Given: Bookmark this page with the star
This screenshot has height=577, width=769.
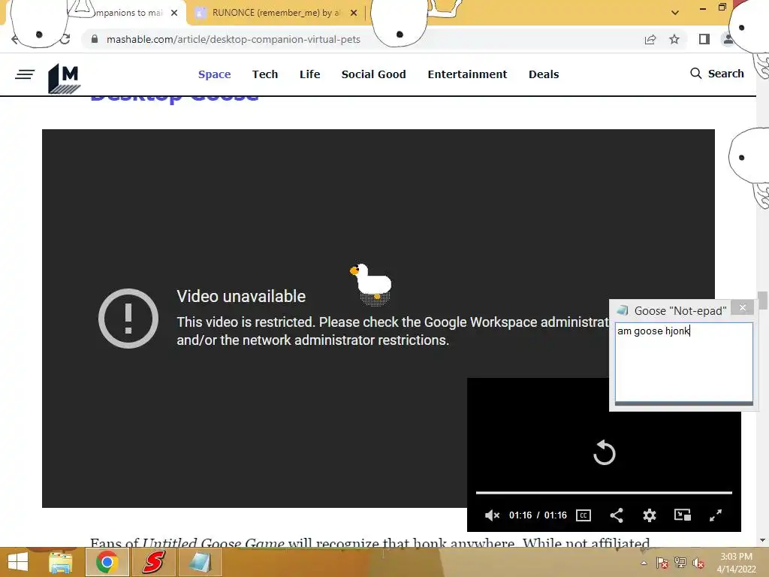Looking at the screenshot, I should pos(674,39).
